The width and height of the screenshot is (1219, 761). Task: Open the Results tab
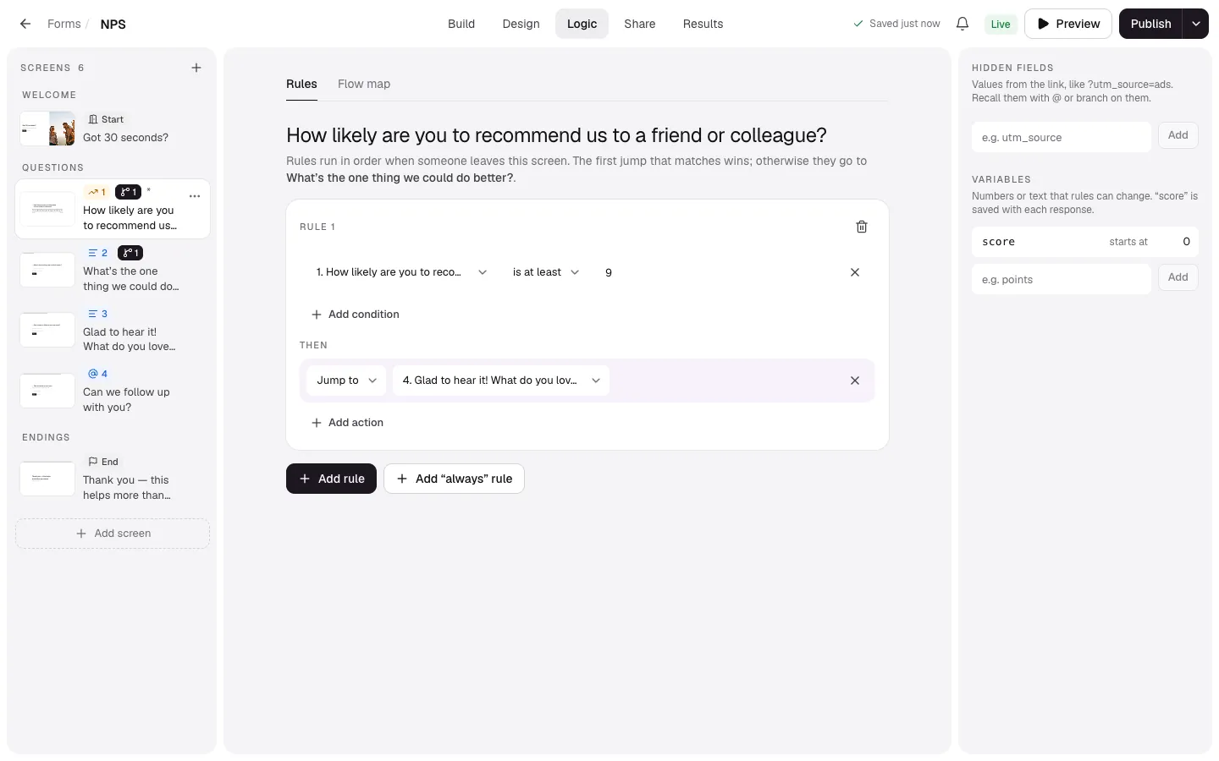click(x=703, y=24)
